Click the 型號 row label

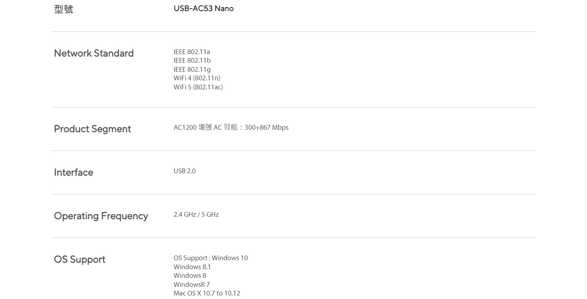click(63, 9)
